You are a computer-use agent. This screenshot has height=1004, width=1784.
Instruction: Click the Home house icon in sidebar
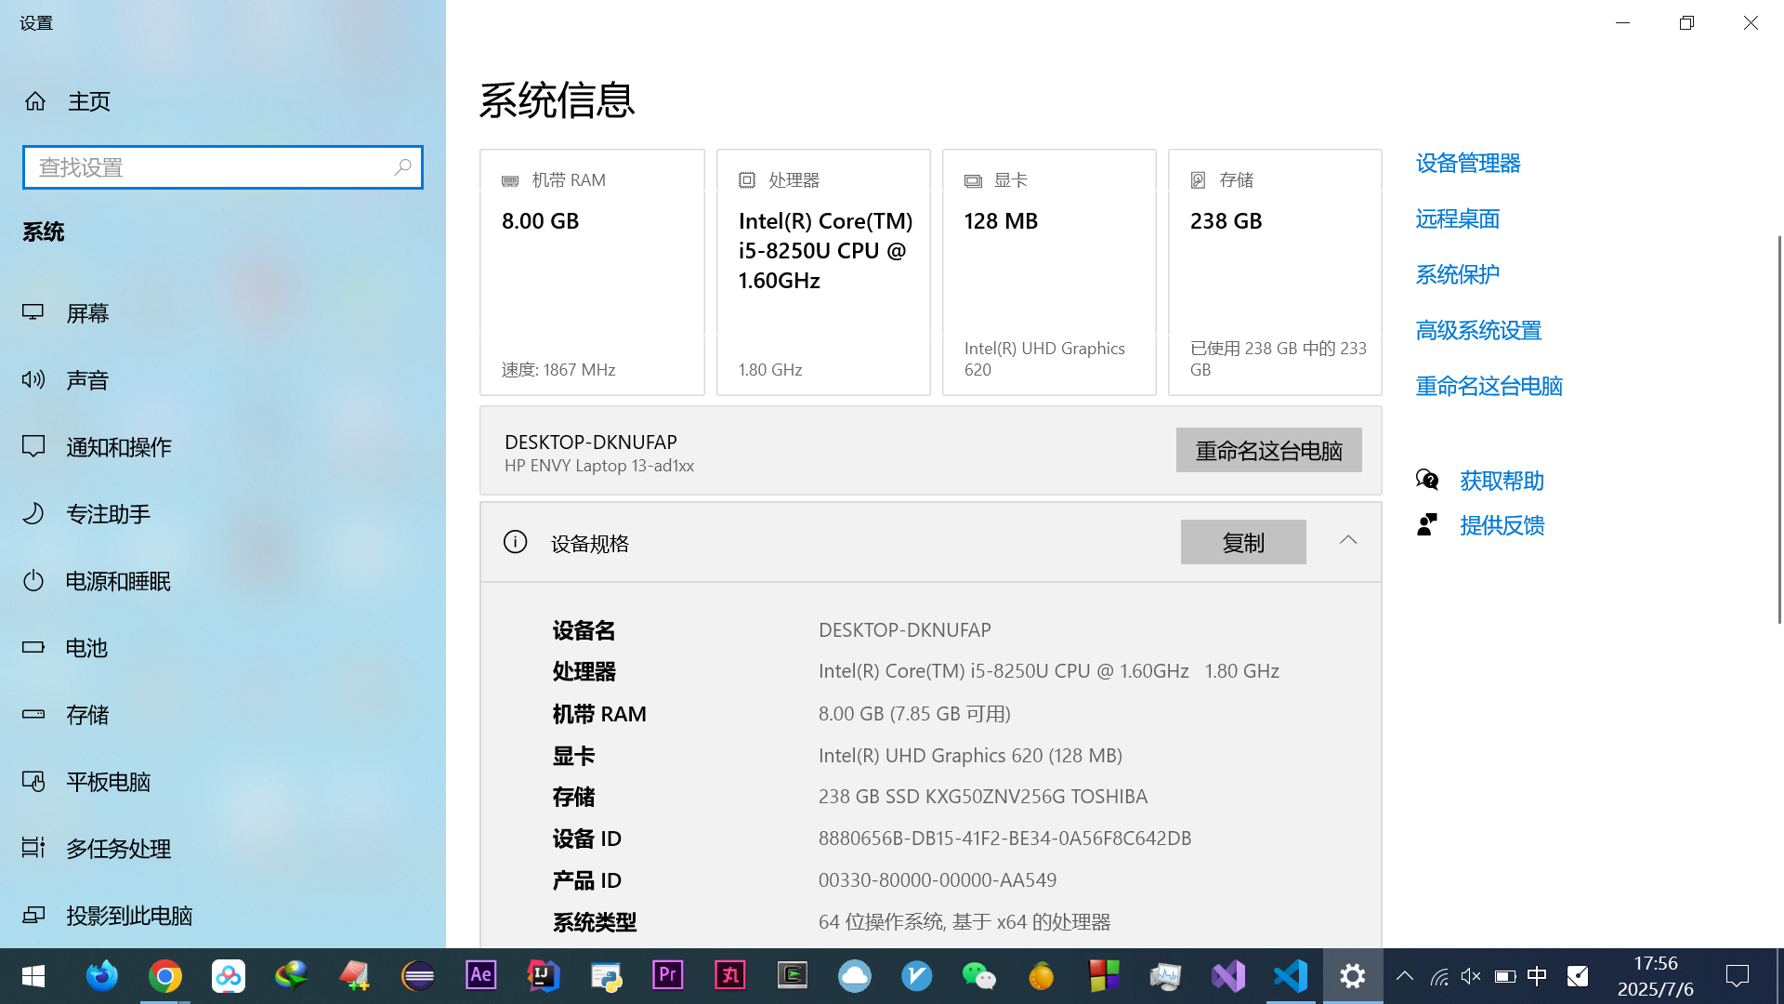click(35, 101)
